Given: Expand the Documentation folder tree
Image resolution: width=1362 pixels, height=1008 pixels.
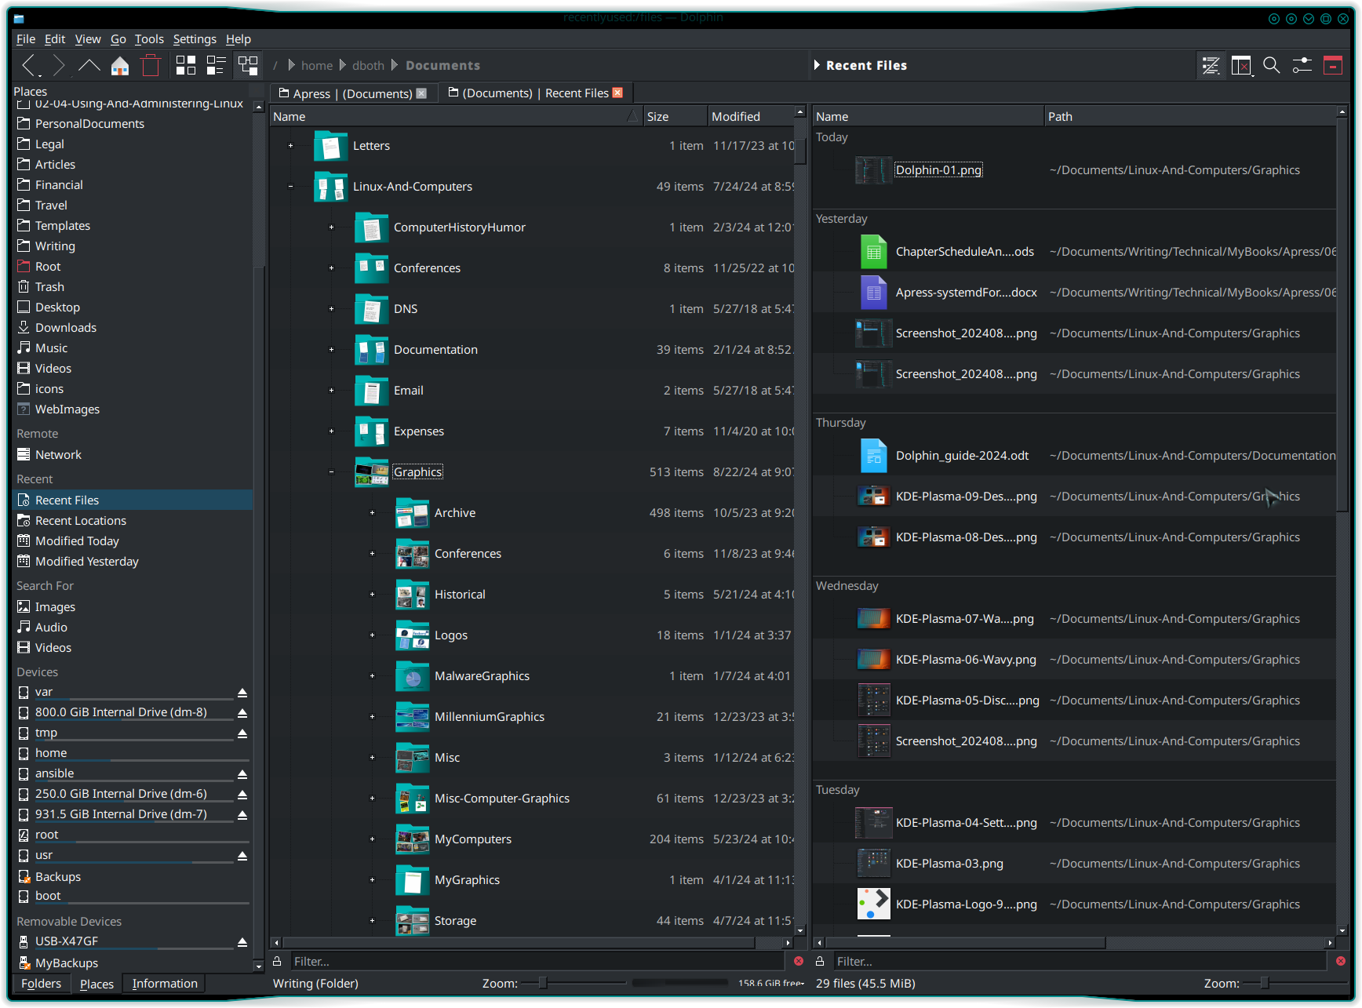Looking at the screenshot, I should [x=331, y=350].
